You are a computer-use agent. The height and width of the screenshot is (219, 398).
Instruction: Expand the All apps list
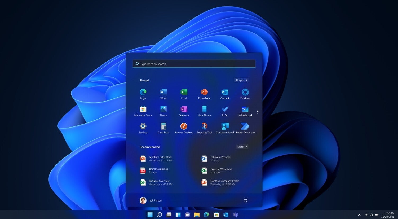241,80
